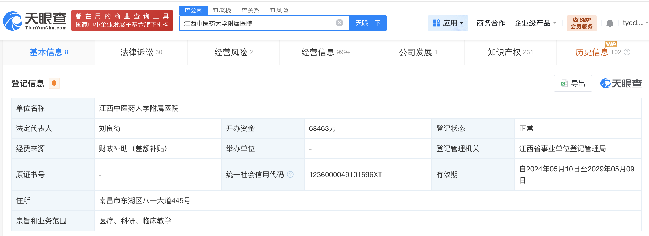
Task: Expand the 应用 dropdown menu
Action: (448, 23)
